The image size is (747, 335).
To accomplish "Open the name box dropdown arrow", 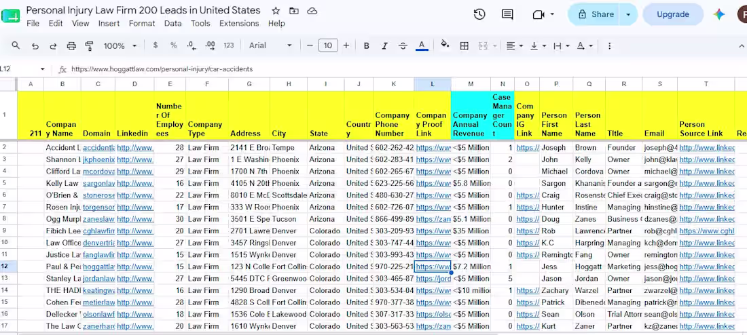I will [42, 69].
